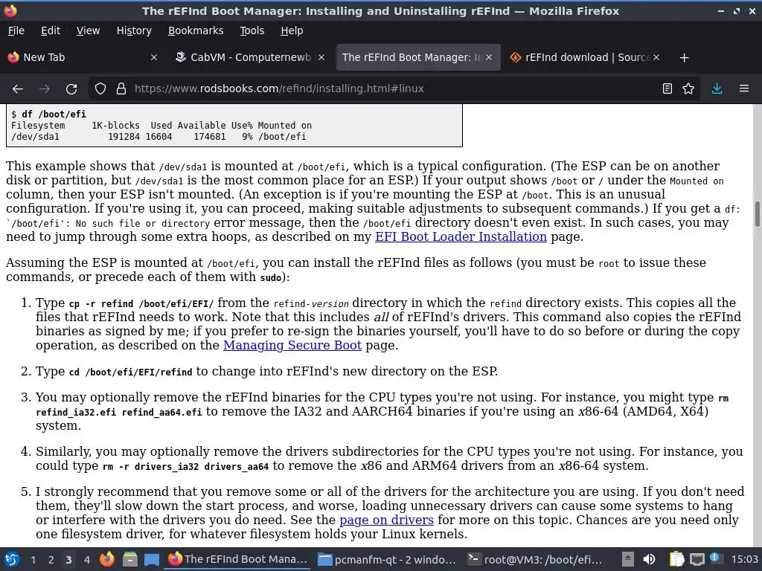762x571 pixels.
Task: Open the Firefox hamburger application menu
Action: click(x=744, y=89)
